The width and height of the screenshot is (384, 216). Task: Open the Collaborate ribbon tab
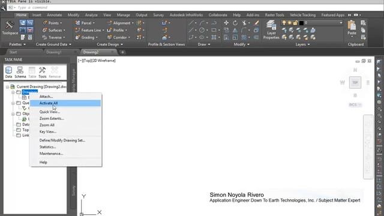218,15
